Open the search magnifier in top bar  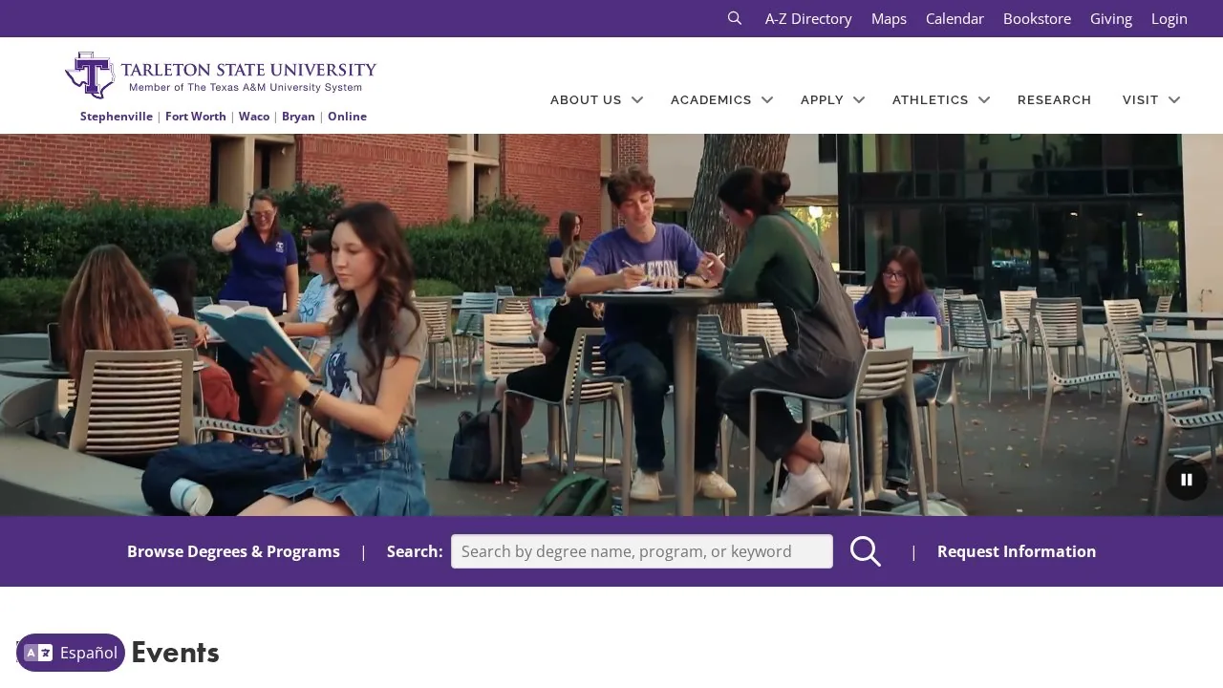[735, 18]
